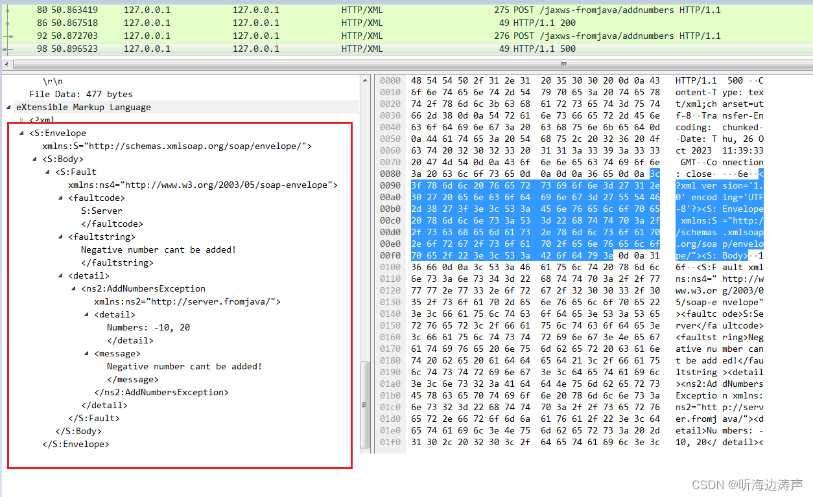Screen dimensions: 813x497
Task: Click hex offset 00f0 row
Action: coord(390,255)
